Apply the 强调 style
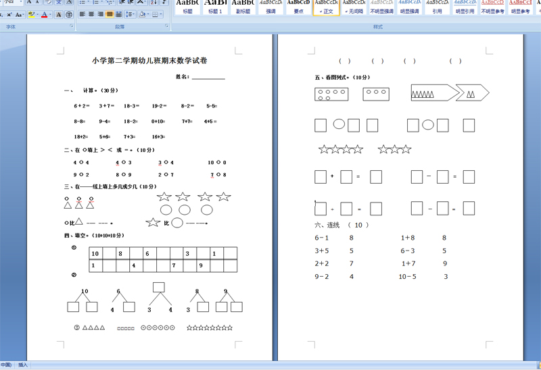This screenshot has width=541, height=370. point(271,7)
